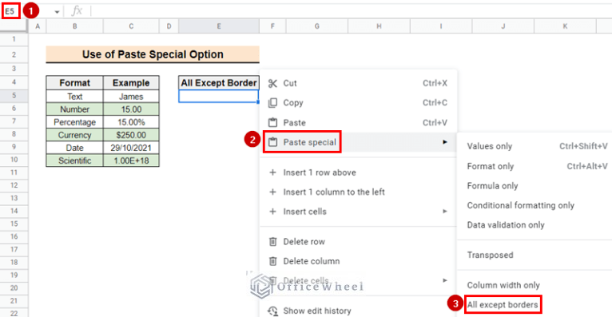Screen dimensions: 612x317
Task: Select row 5 header
Action: (14, 96)
